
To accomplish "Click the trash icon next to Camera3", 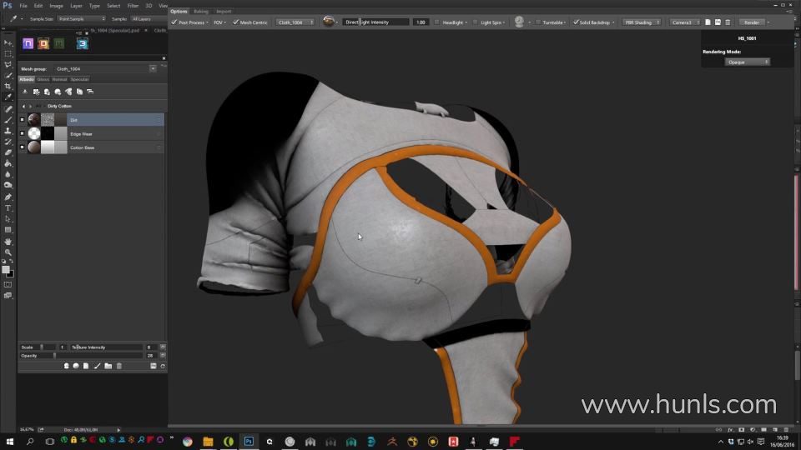I will pos(728,22).
